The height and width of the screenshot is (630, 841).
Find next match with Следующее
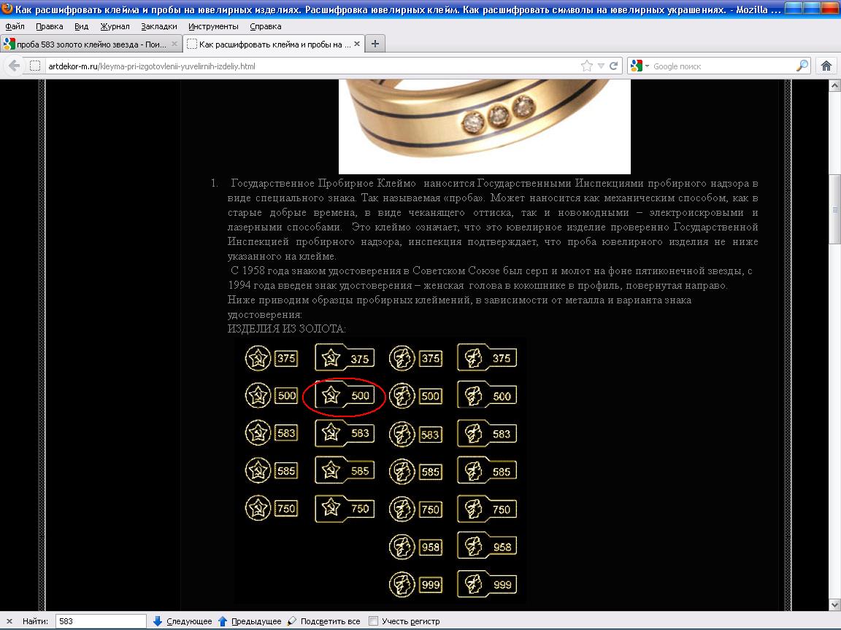[x=183, y=621]
